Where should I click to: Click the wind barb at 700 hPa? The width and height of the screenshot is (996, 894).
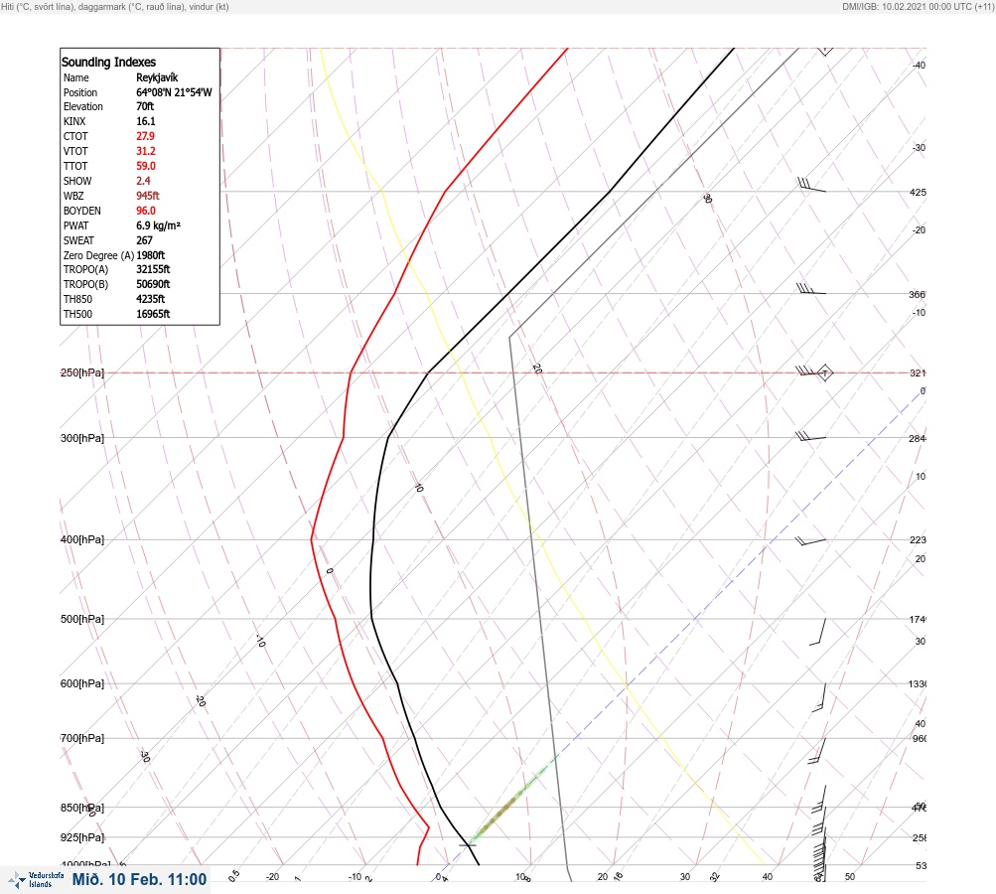(x=817, y=751)
